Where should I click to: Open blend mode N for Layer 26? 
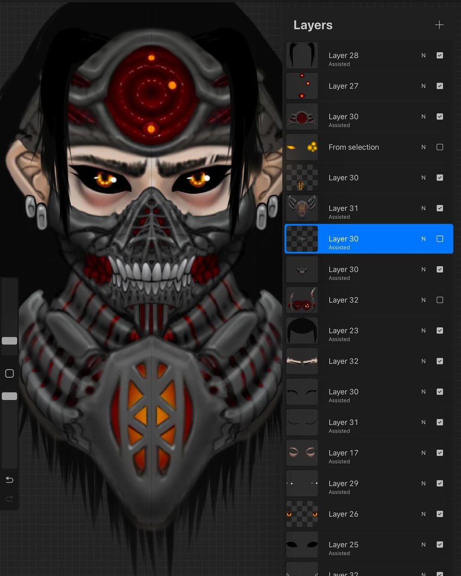pos(424,514)
